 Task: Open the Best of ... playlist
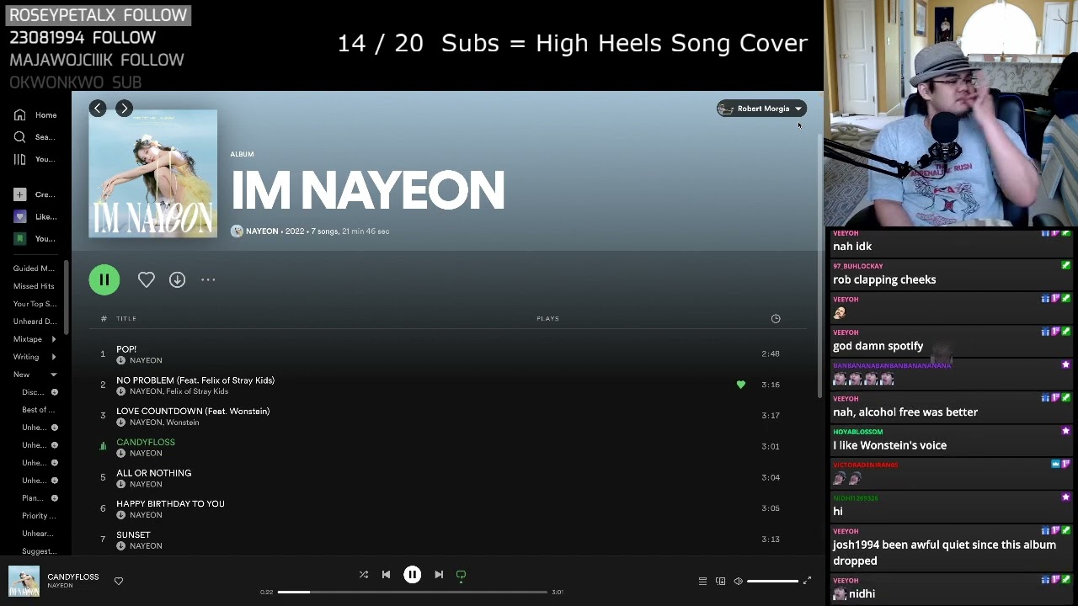coord(39,410)
